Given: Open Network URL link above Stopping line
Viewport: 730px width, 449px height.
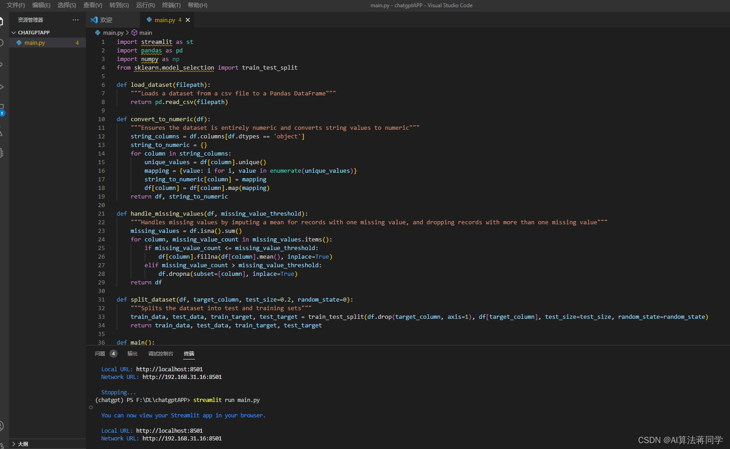Looking at the screenshot, I should [x=182, y=377].
